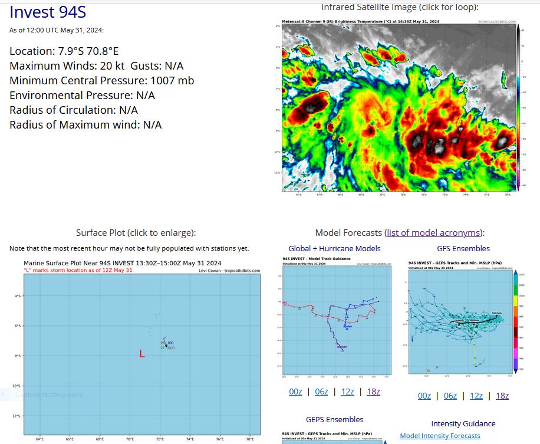Select 12z run under Global + Hurricane Models
The width and height of the screenshot is (540, 444).
347,392
